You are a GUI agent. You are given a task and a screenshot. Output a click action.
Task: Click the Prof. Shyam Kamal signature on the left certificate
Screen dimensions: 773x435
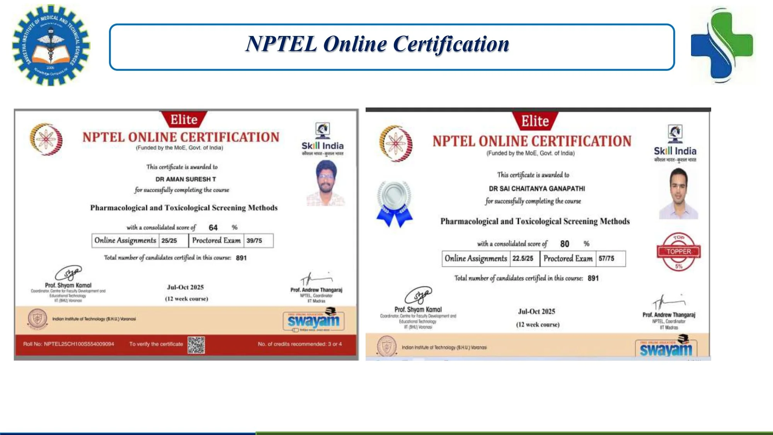point(68,273)
